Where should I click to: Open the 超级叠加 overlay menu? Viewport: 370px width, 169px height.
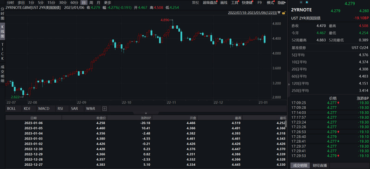pyautogui.click(x=210, y=3)
